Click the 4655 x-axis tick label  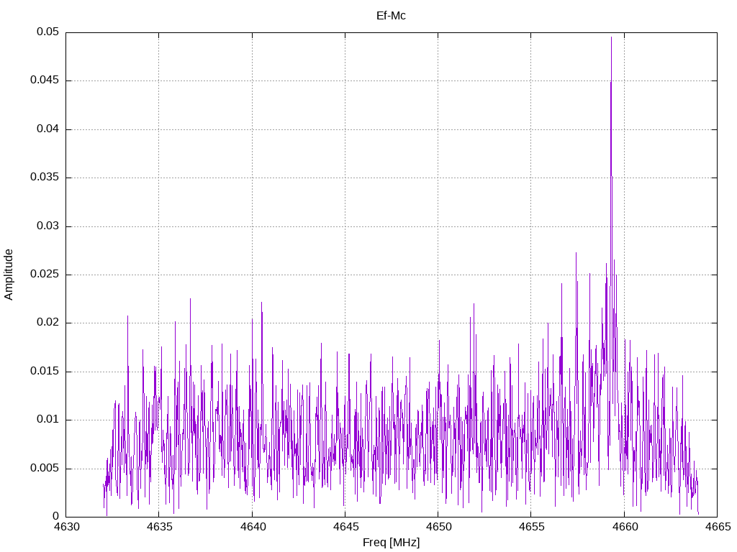click(532, 527)
